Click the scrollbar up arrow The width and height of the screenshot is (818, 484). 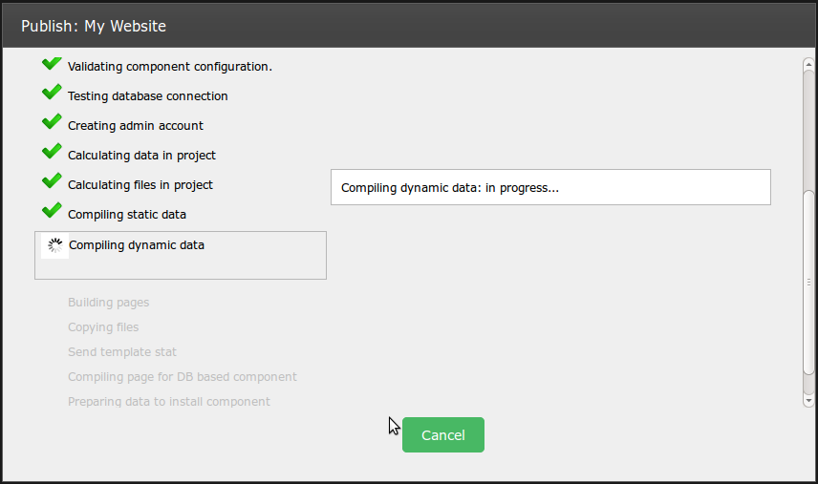pyautogui.click(x=808, y=63)
